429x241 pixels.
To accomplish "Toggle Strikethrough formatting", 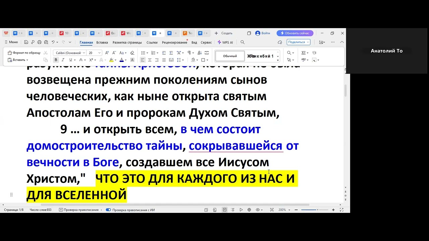I will (x=80, y=60).
